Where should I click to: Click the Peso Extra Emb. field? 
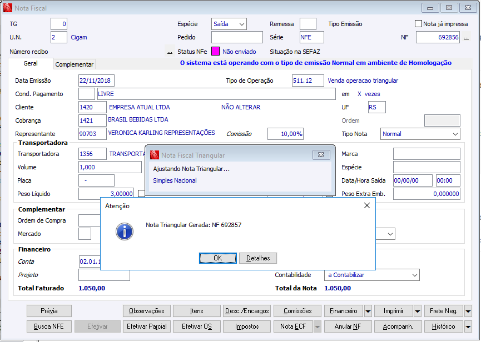click(x=427, y=194)
